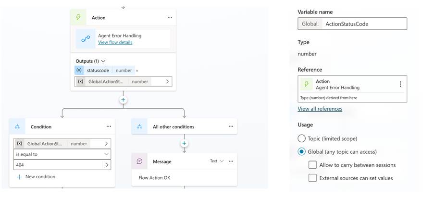
Task: Open the 'is equal to' operator dropdown
Action: tap(62, 154)
